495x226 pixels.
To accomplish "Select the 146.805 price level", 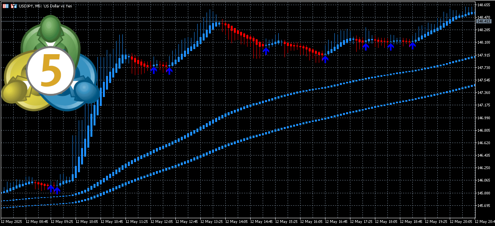I will [x=484, y=131].
